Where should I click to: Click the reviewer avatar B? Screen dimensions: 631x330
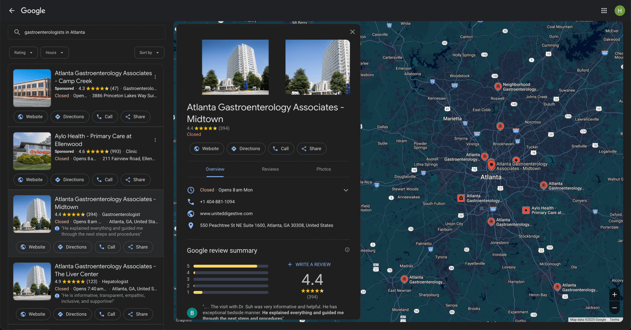(x=192, y=313)
